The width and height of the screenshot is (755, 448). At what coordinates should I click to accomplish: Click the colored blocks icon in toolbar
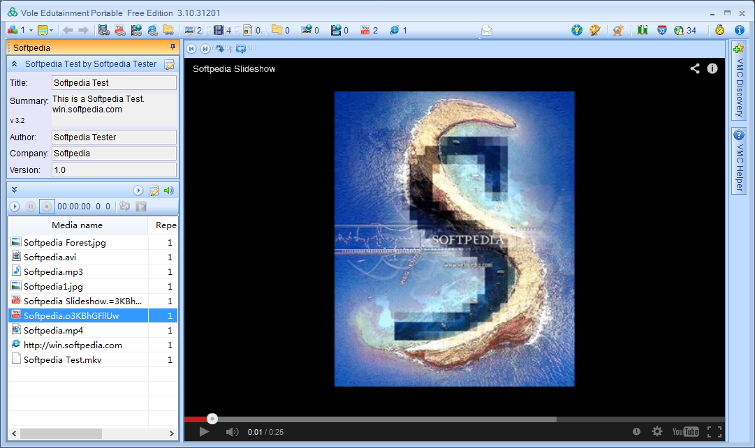point(13,30)
